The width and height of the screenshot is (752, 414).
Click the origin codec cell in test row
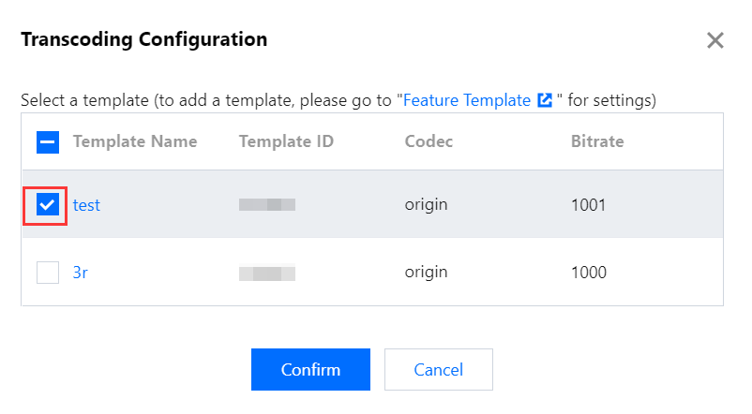426,205
